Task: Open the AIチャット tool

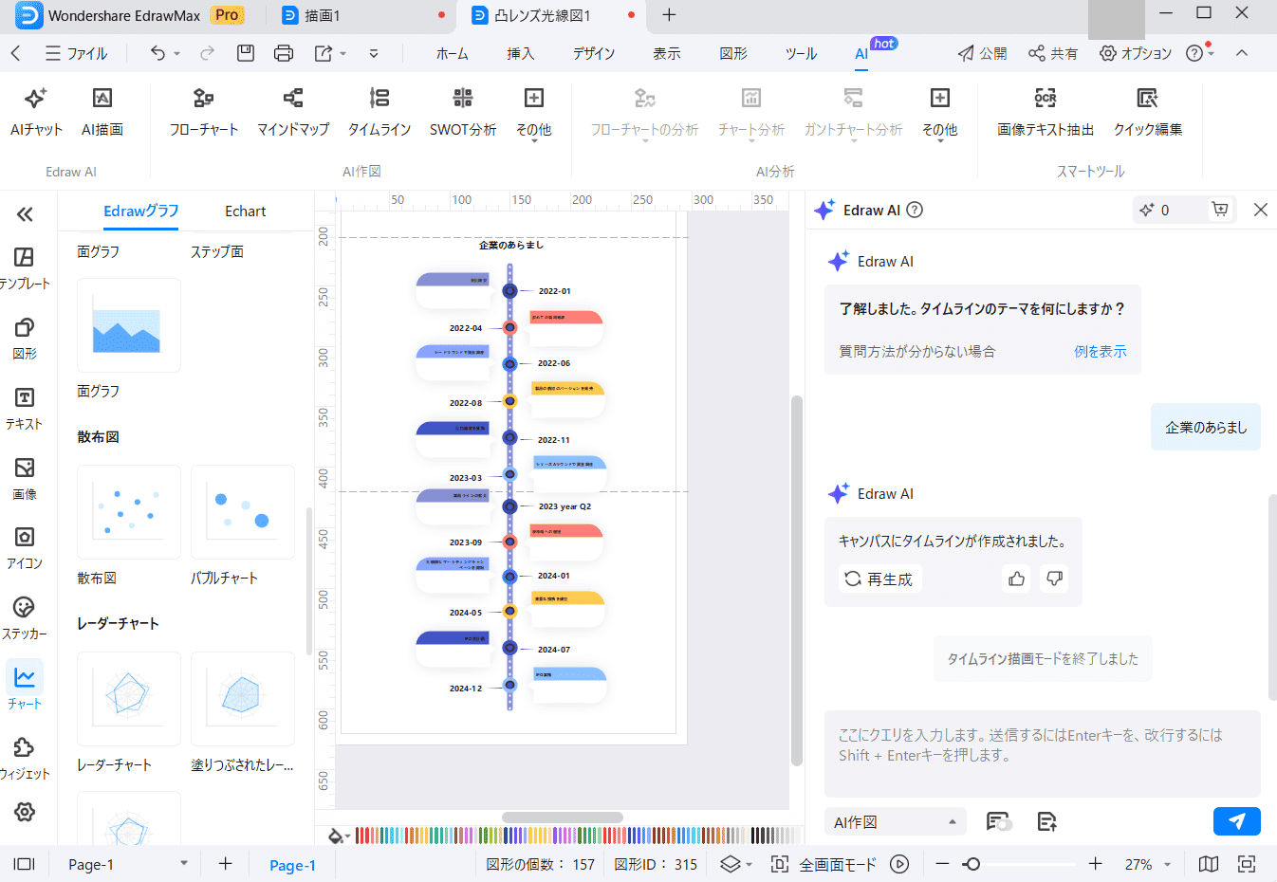Action: pos(36,111)
